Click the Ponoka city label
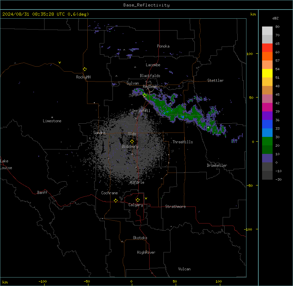Viewport: 293px width, 286px height. tap(163, 46)
